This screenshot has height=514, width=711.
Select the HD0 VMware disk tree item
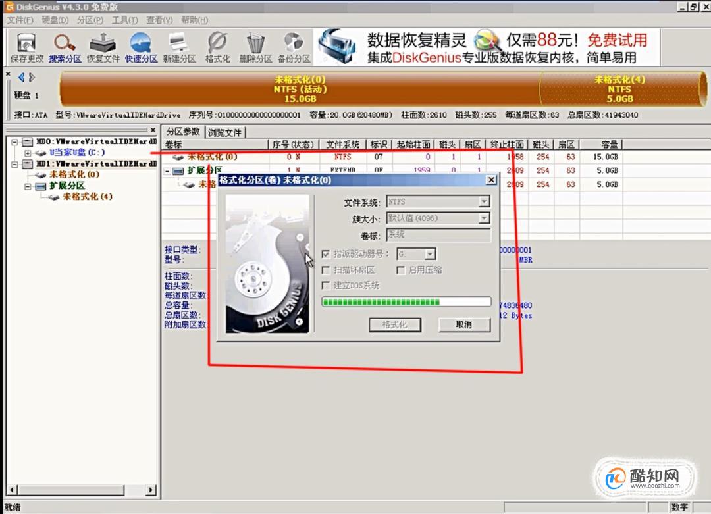click(97, 141)
